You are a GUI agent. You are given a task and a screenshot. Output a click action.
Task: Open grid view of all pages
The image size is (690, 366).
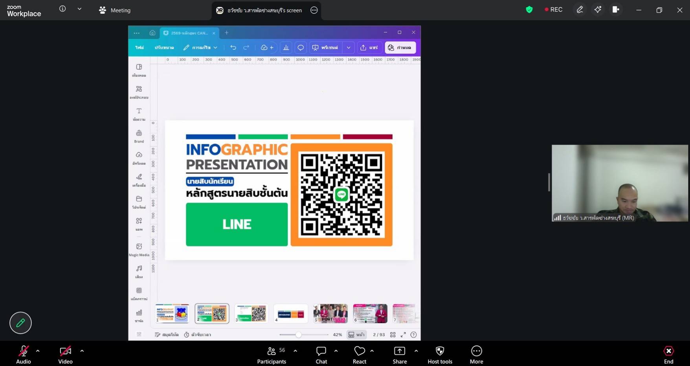[x=393, y=335]
